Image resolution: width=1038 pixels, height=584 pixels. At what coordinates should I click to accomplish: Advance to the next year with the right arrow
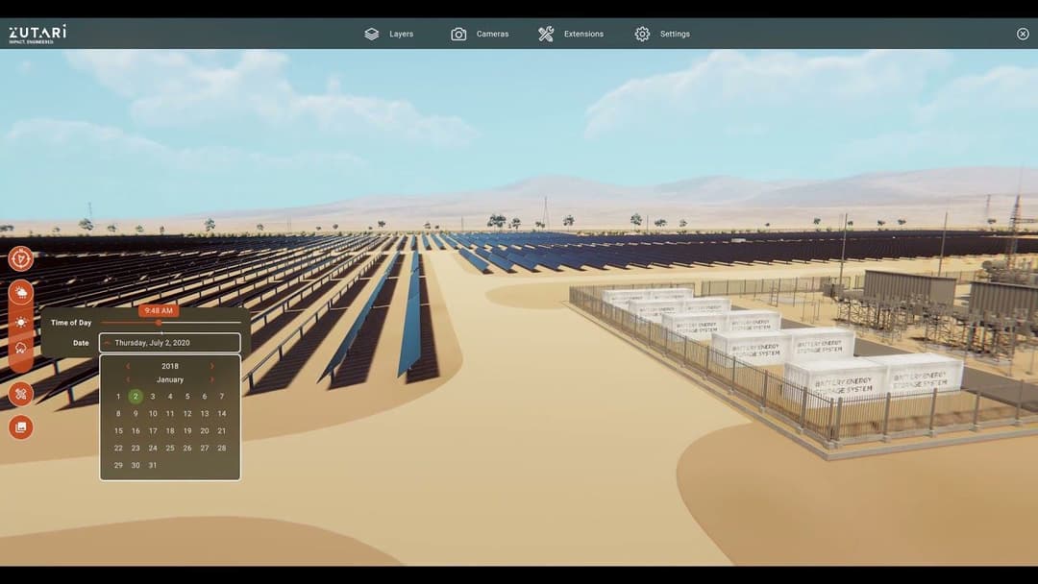(211, 366)
